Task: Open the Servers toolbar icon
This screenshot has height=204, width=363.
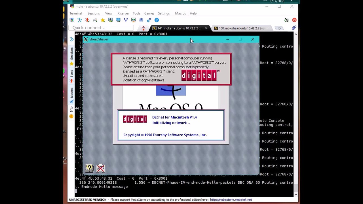Action: click(x=79, y=20)
